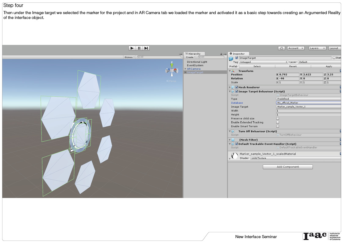This screenshot has height=243, width=343.
Task: Enable the Preserve child size checkbox
Action: 278,118
